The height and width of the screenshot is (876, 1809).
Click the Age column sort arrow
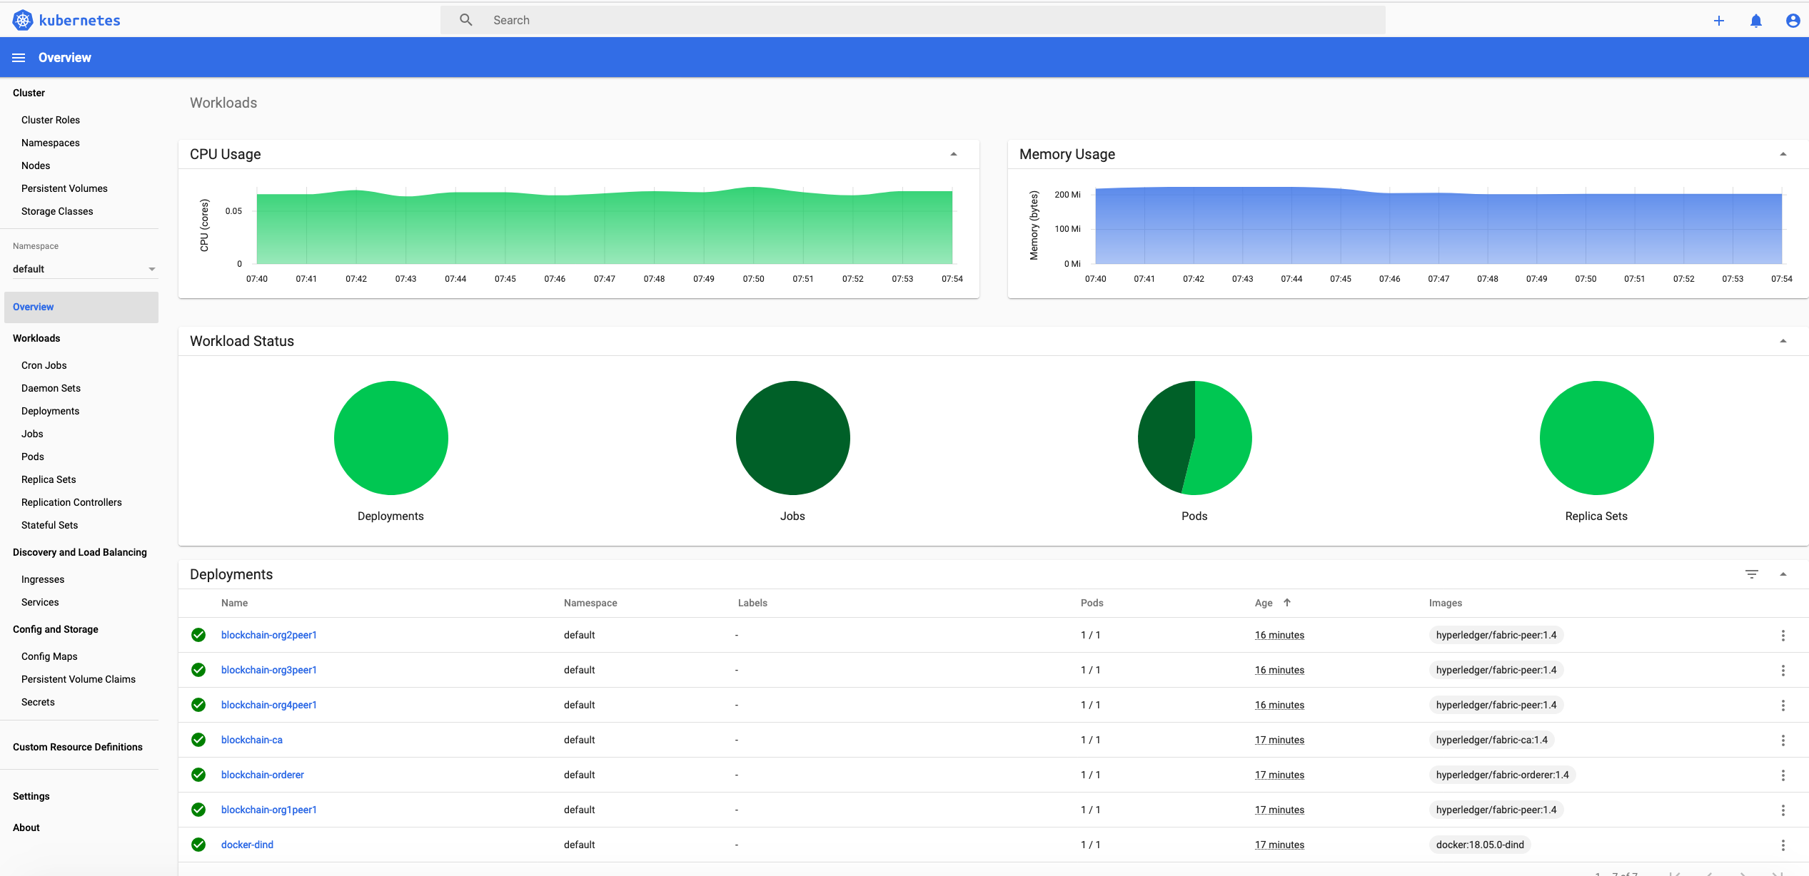point(1287,603)
